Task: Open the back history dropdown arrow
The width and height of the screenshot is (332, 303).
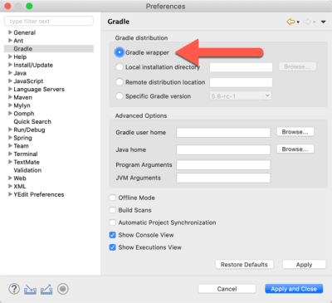Action: click(x=298, y=22)
